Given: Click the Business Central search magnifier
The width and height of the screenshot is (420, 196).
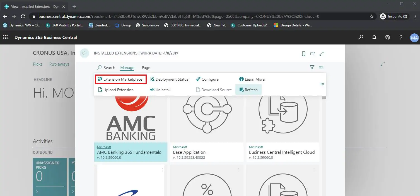Looking at the screenshot, I should click(x=361, y=37).
